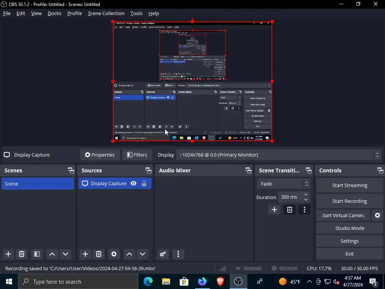Image resolution: width=385 pixels, height=289 pixels.
Task: Select Display Capture in Sources list
Action: tap(115, 183)
